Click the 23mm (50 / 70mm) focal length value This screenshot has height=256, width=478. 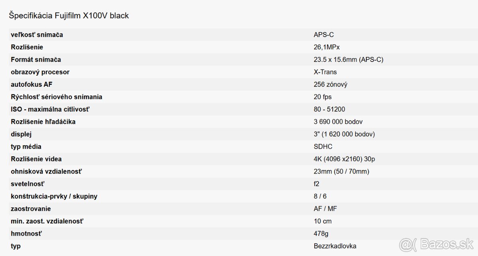coord(341,172)
